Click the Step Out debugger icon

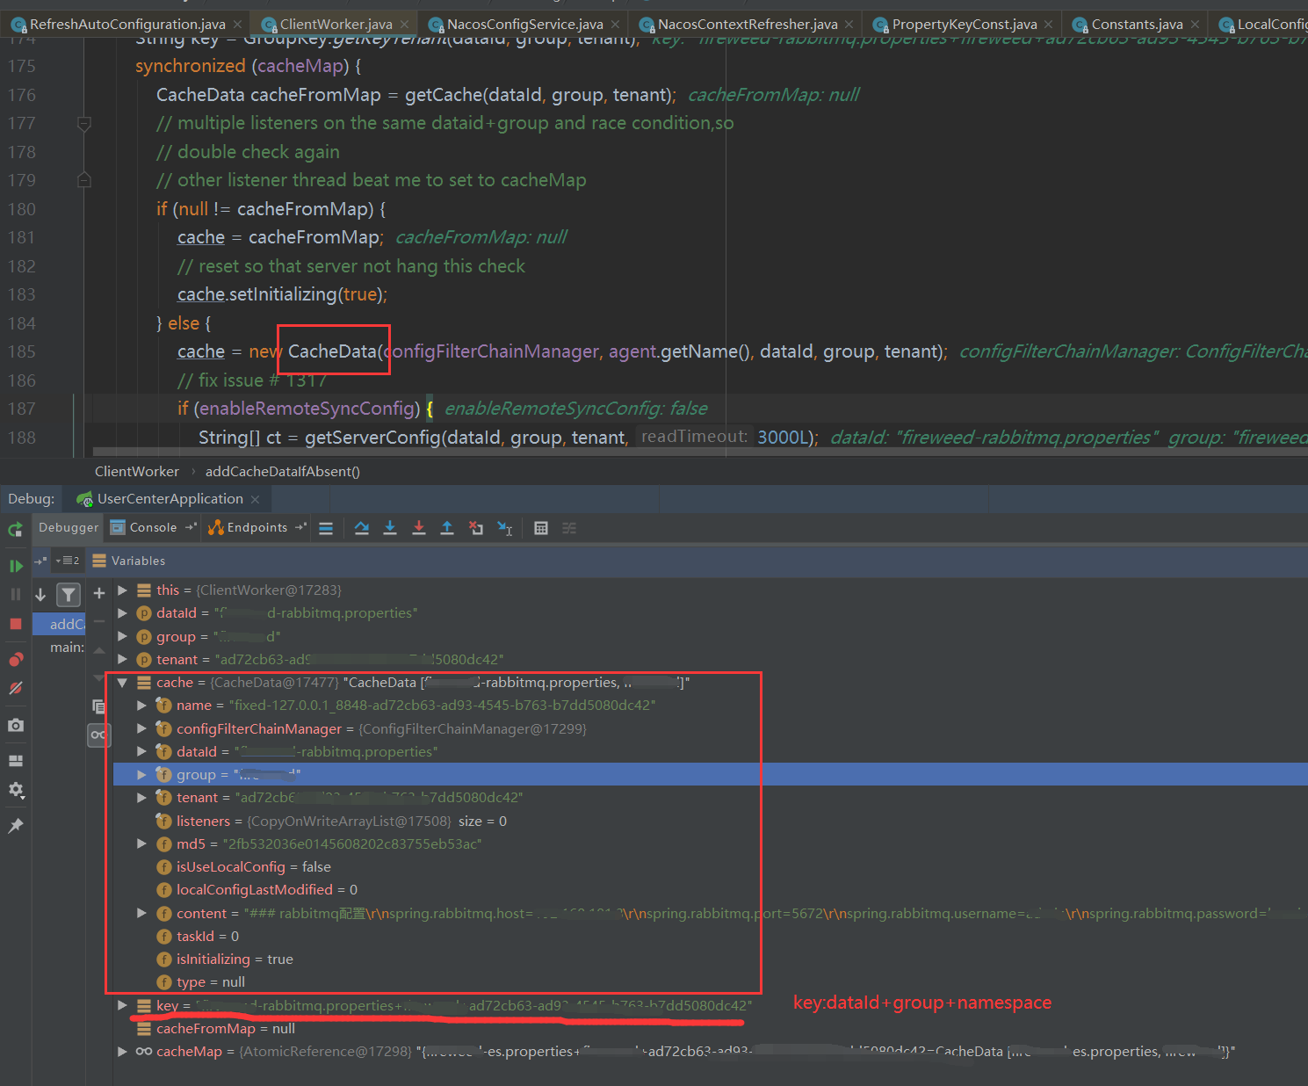pos(447,528)
